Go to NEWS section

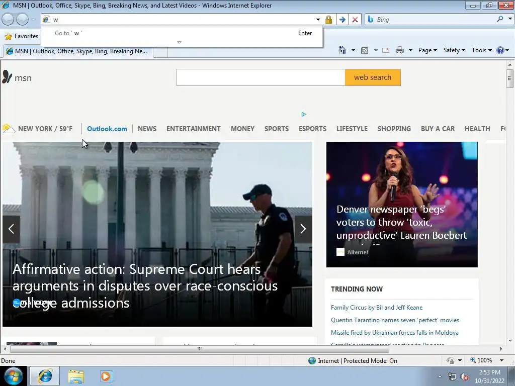147,129
